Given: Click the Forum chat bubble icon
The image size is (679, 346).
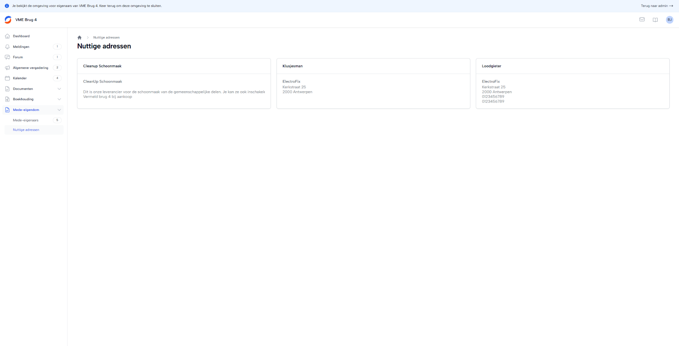Looking at the screenshot, I should coord(7,57).
